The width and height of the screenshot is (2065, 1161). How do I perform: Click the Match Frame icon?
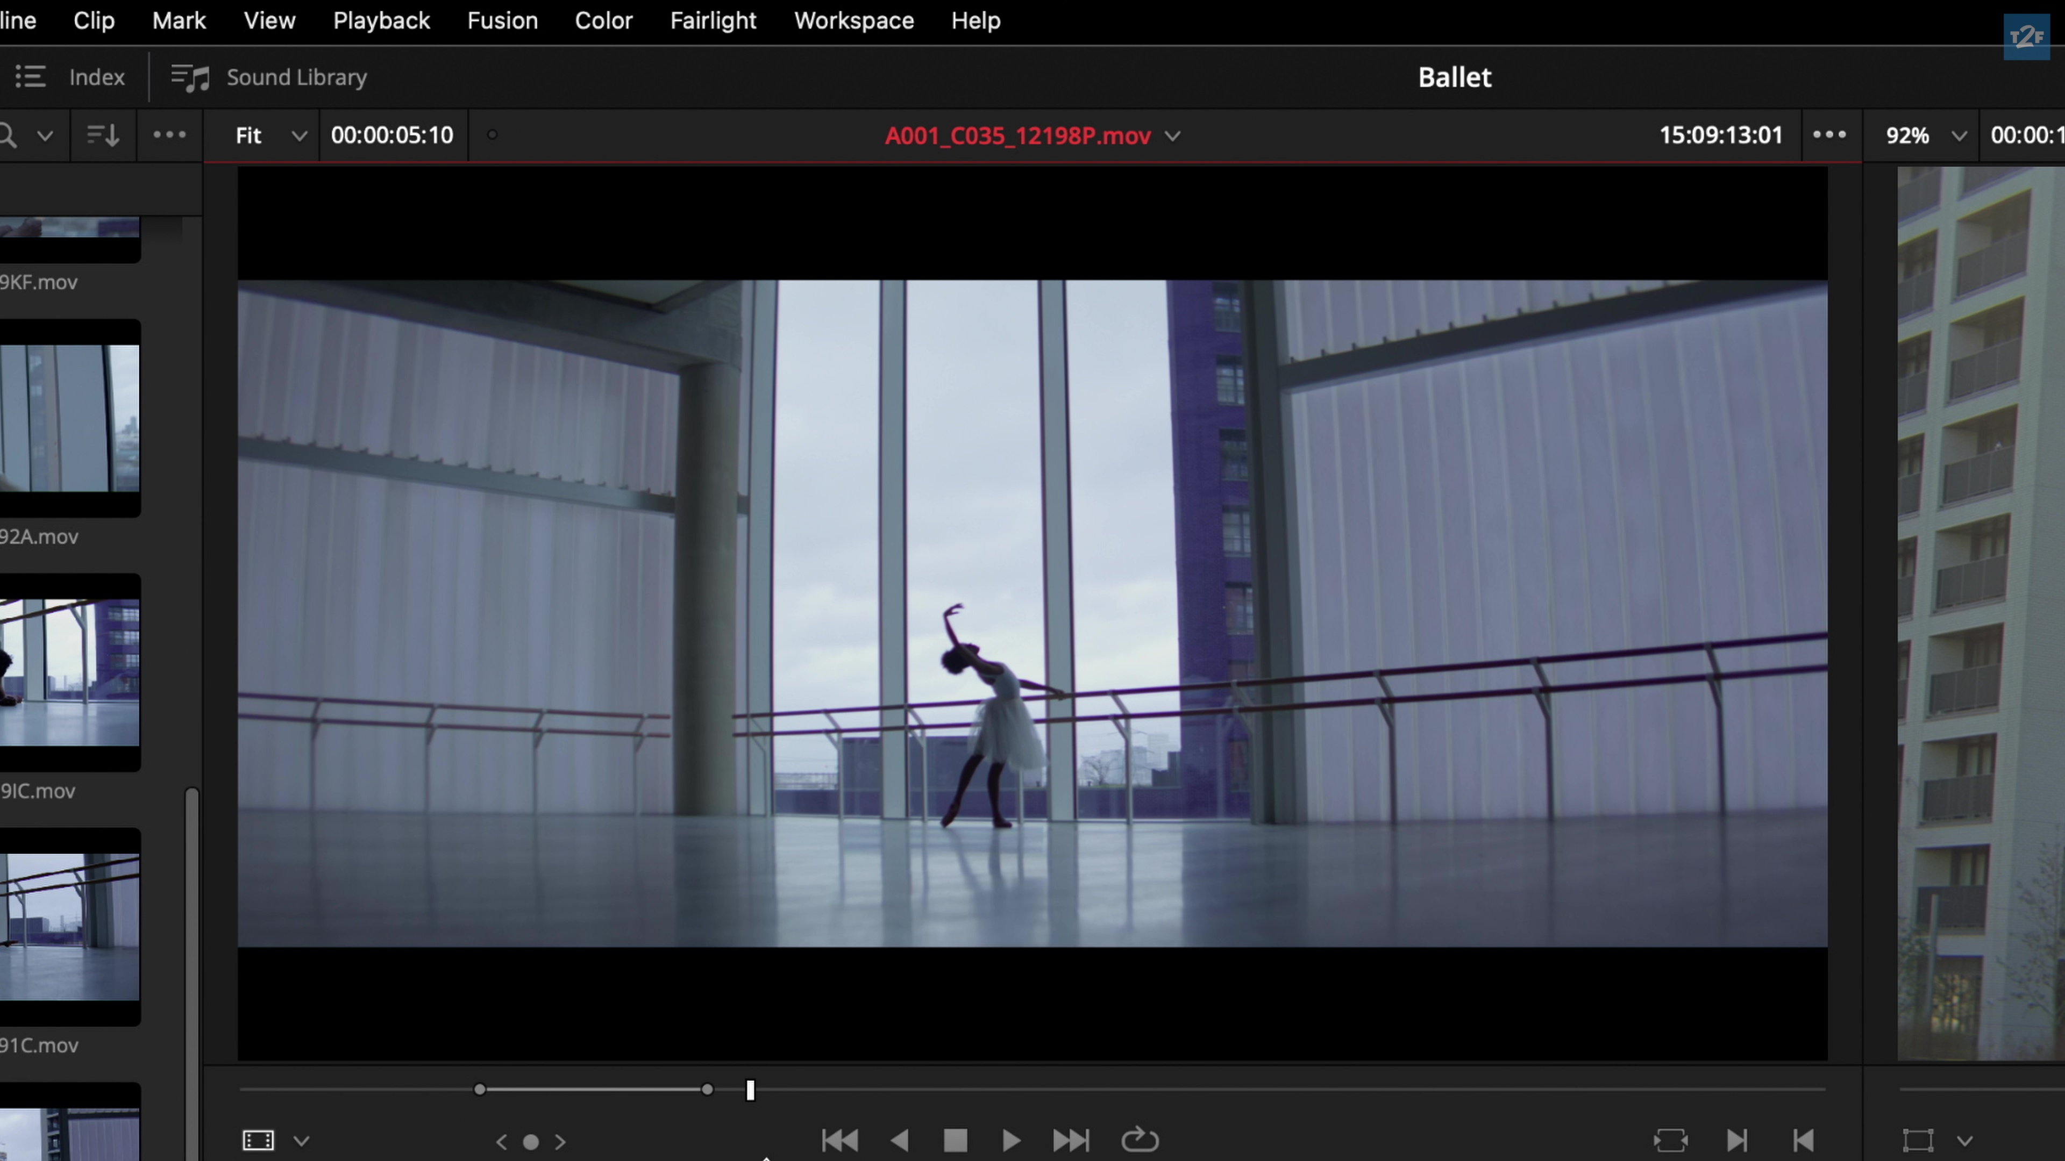click(x=1671, y=1140)
